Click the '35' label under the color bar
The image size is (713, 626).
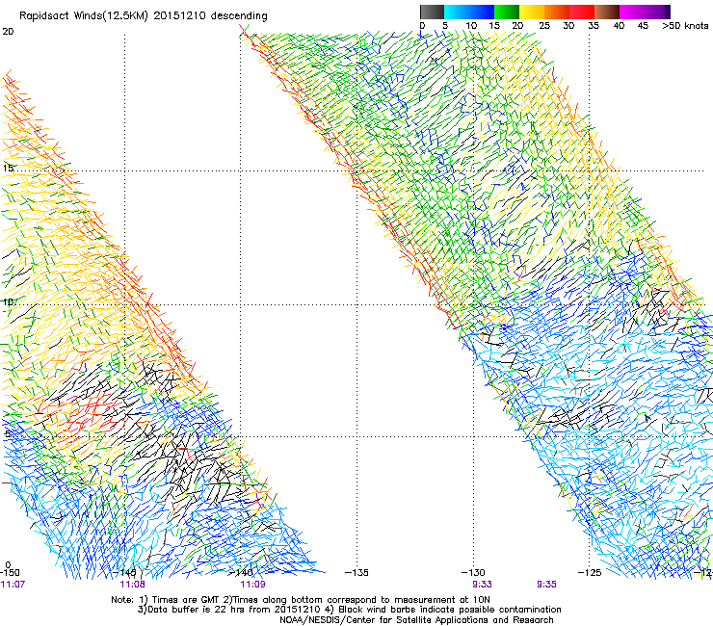[x=594, y=26]
